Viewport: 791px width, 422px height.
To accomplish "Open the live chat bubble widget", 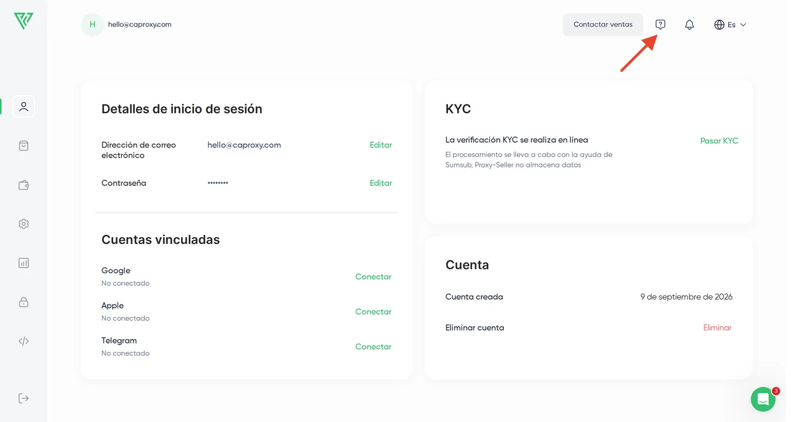I will tap(763, 399).
